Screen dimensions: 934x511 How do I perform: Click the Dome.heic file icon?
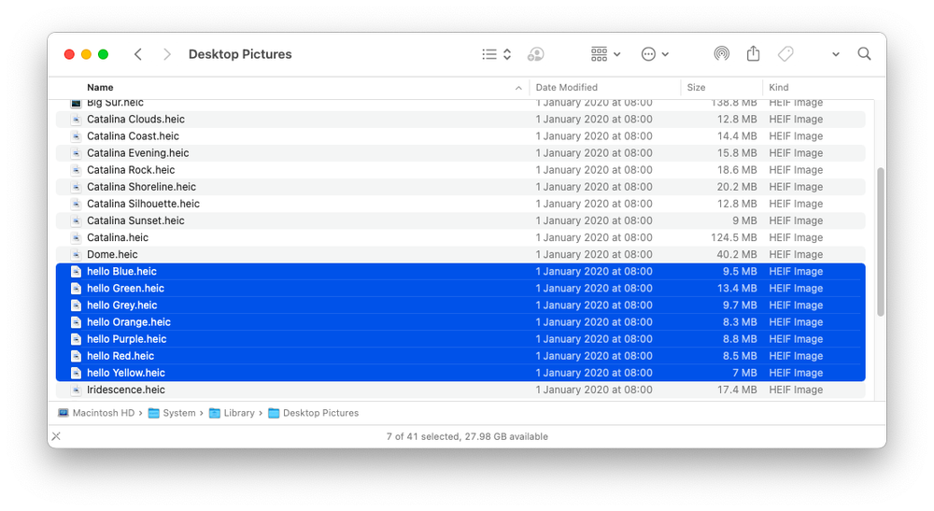point(76,254)
